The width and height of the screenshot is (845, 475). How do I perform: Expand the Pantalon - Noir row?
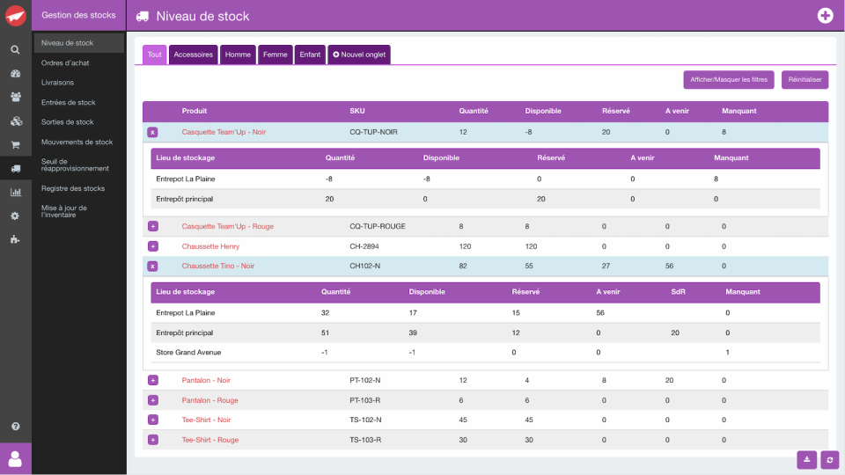[x=153, y=380]
